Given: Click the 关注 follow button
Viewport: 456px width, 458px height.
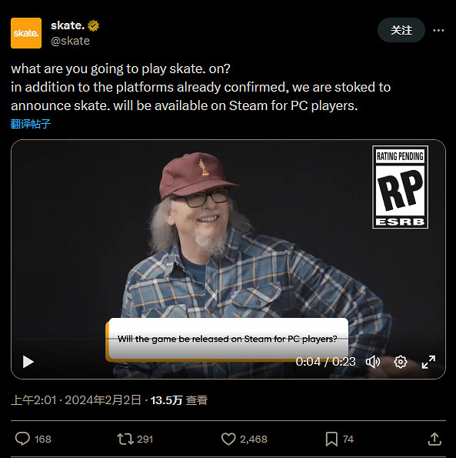Looking at the screenshot, I should pyautogui.click(x=401, y=30).
